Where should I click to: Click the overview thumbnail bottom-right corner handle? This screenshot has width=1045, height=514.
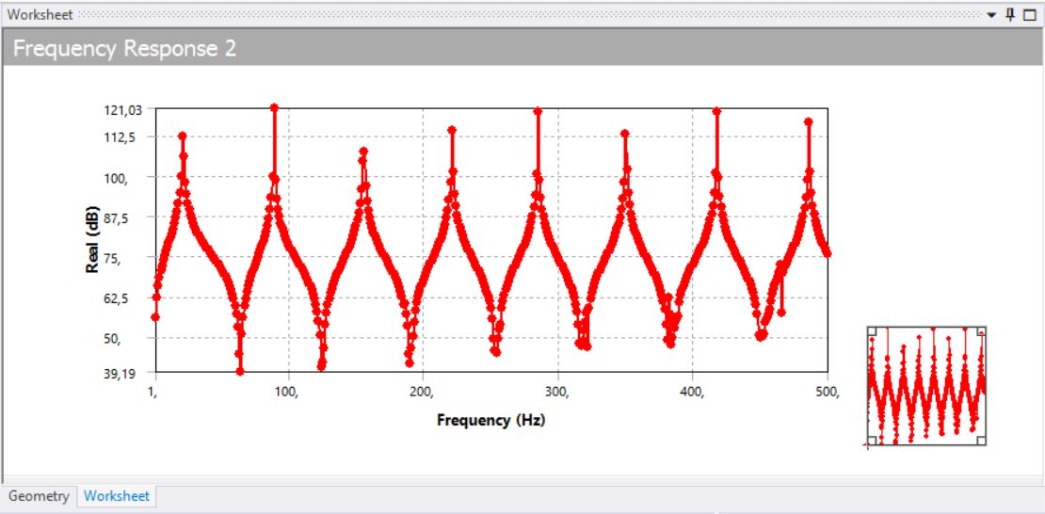click(x=981, y=440)
